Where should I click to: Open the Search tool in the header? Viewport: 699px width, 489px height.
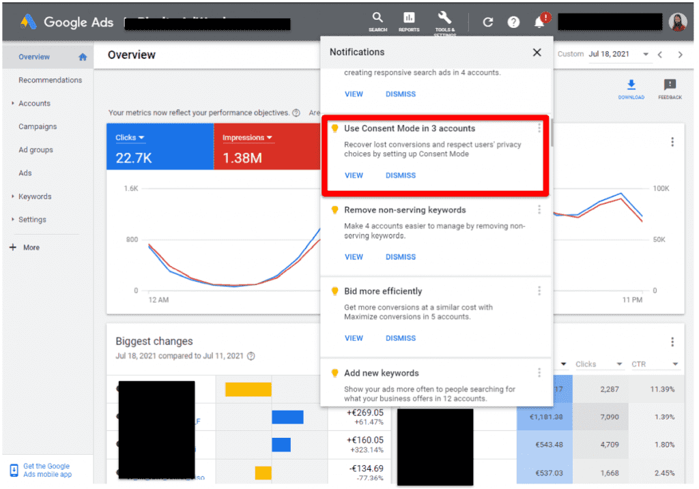[377, 21]
